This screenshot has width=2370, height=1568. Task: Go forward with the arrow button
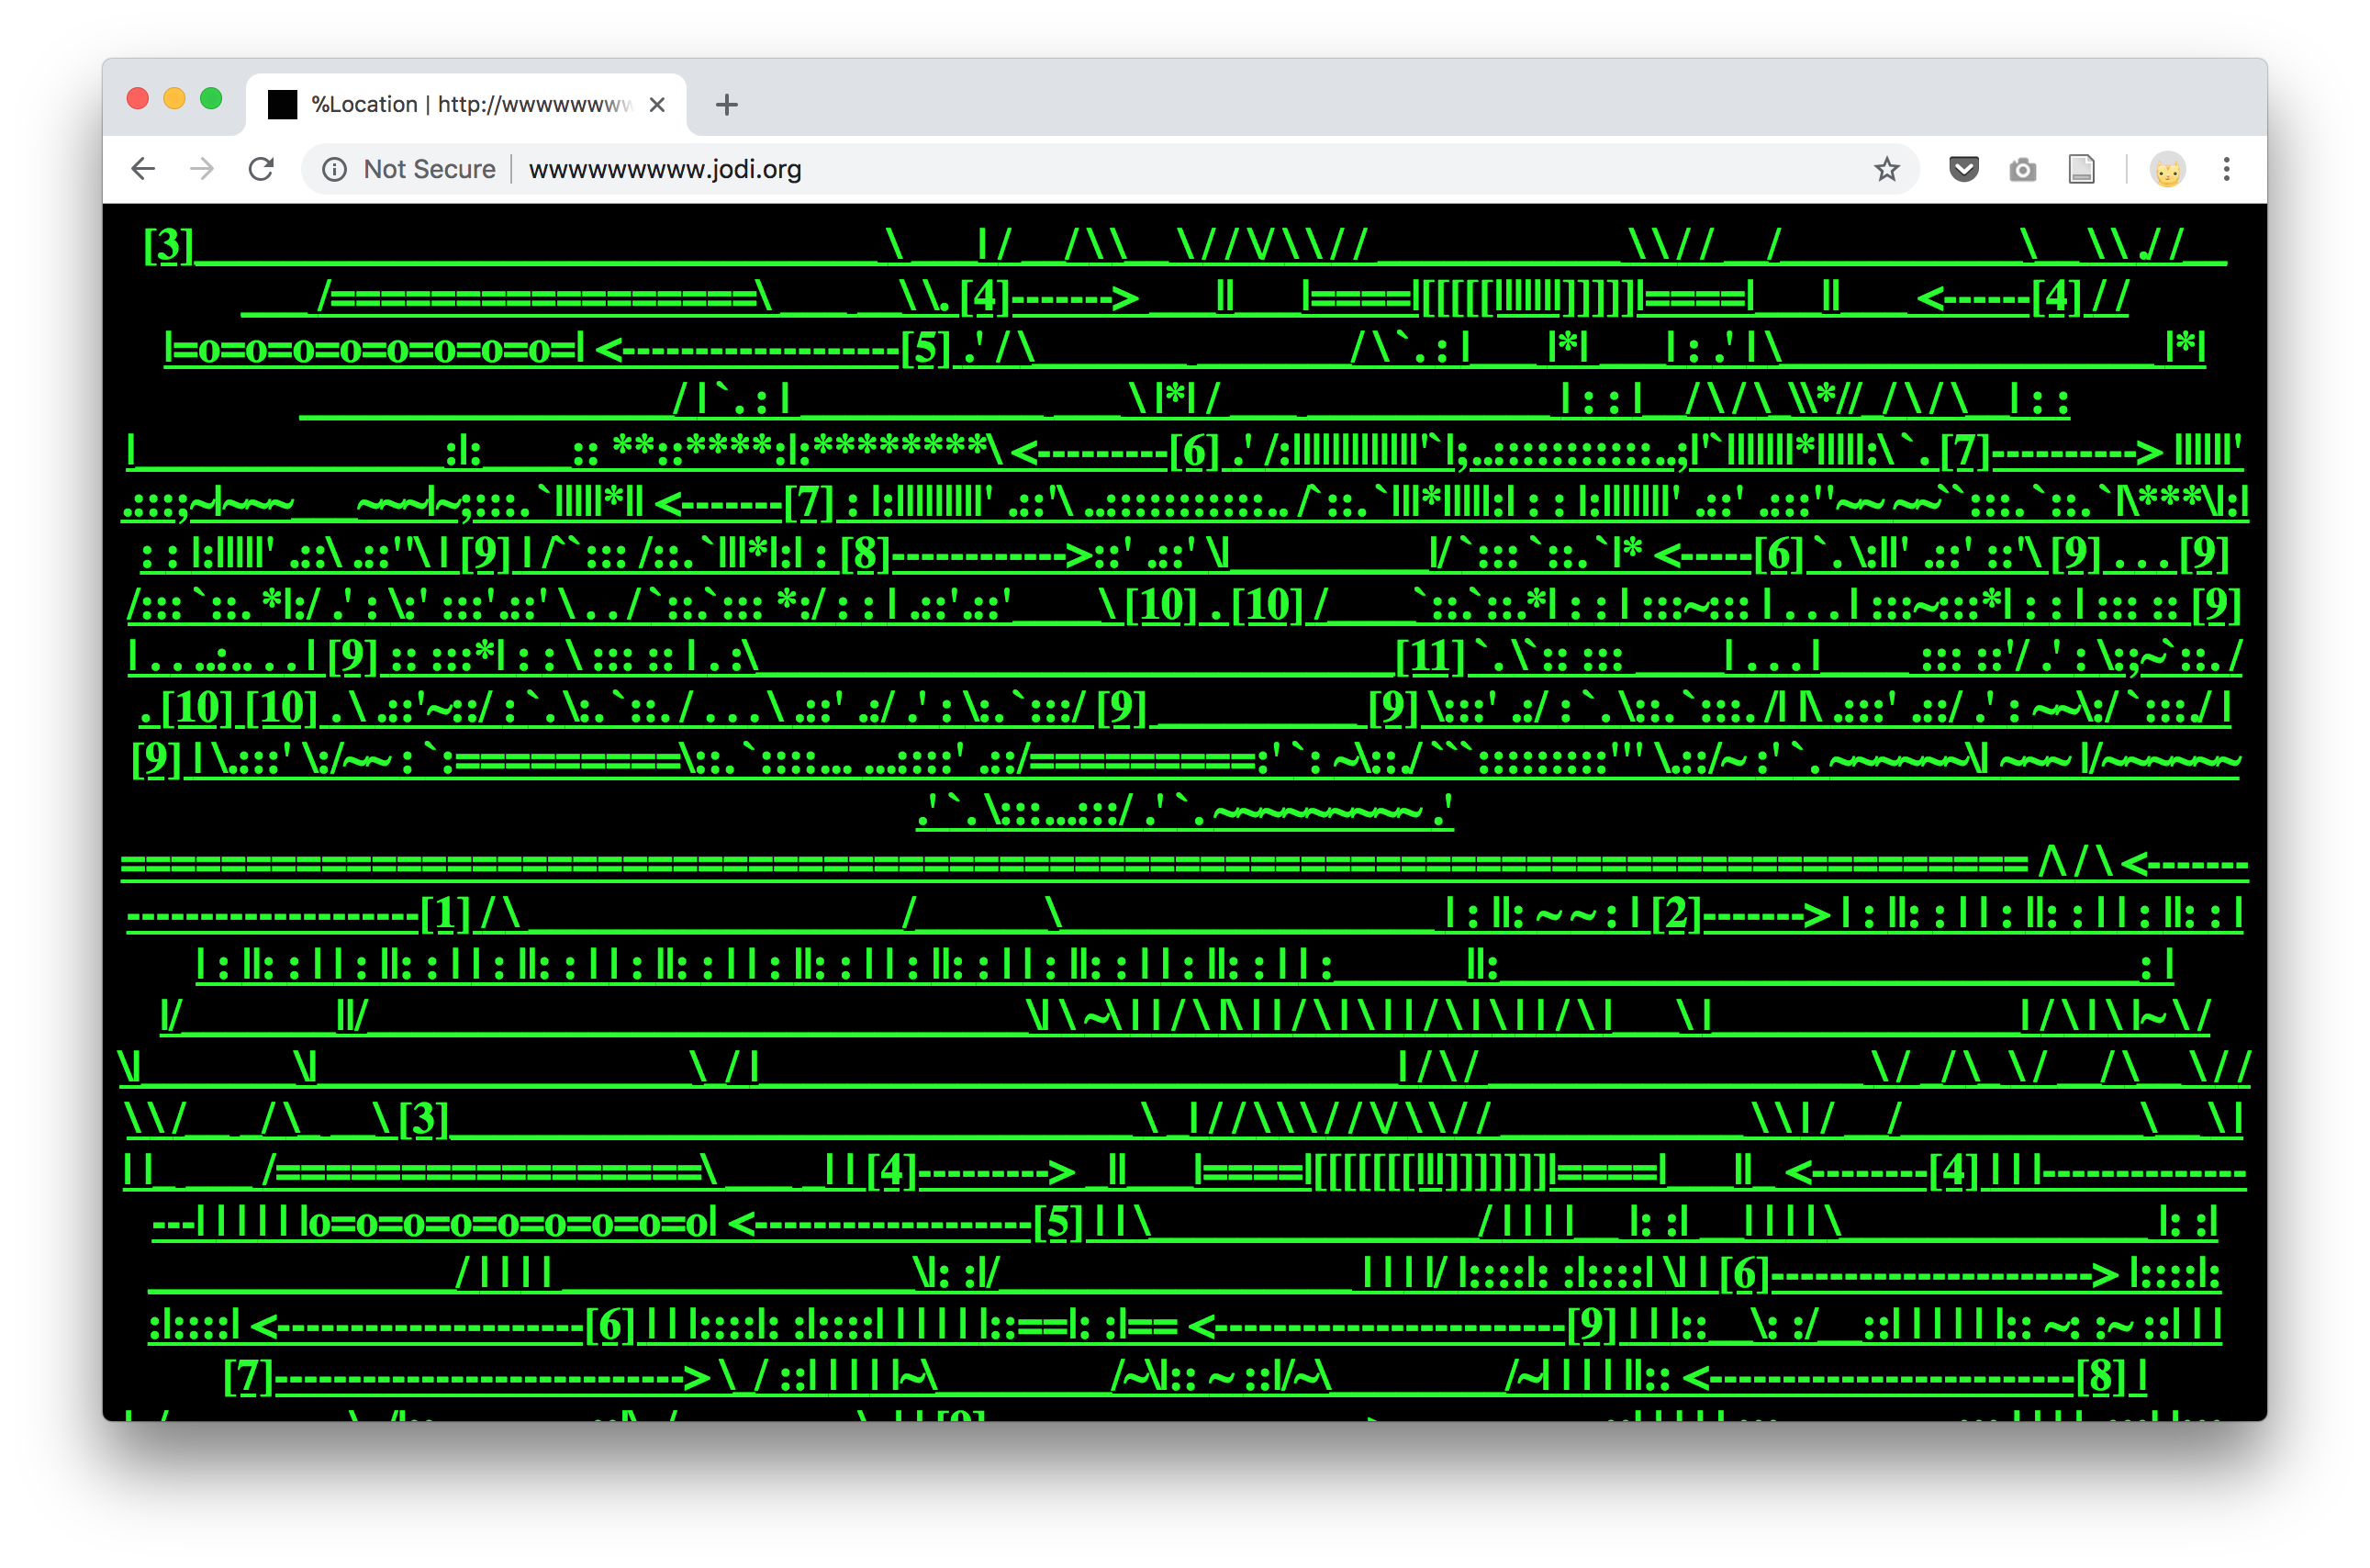(202, 169)
